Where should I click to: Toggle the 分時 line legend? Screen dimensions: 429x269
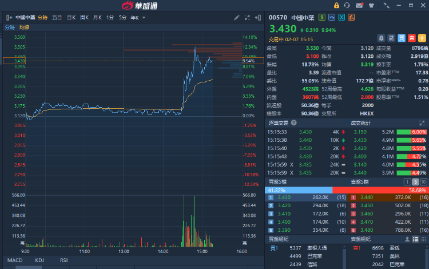pos(10,27)
